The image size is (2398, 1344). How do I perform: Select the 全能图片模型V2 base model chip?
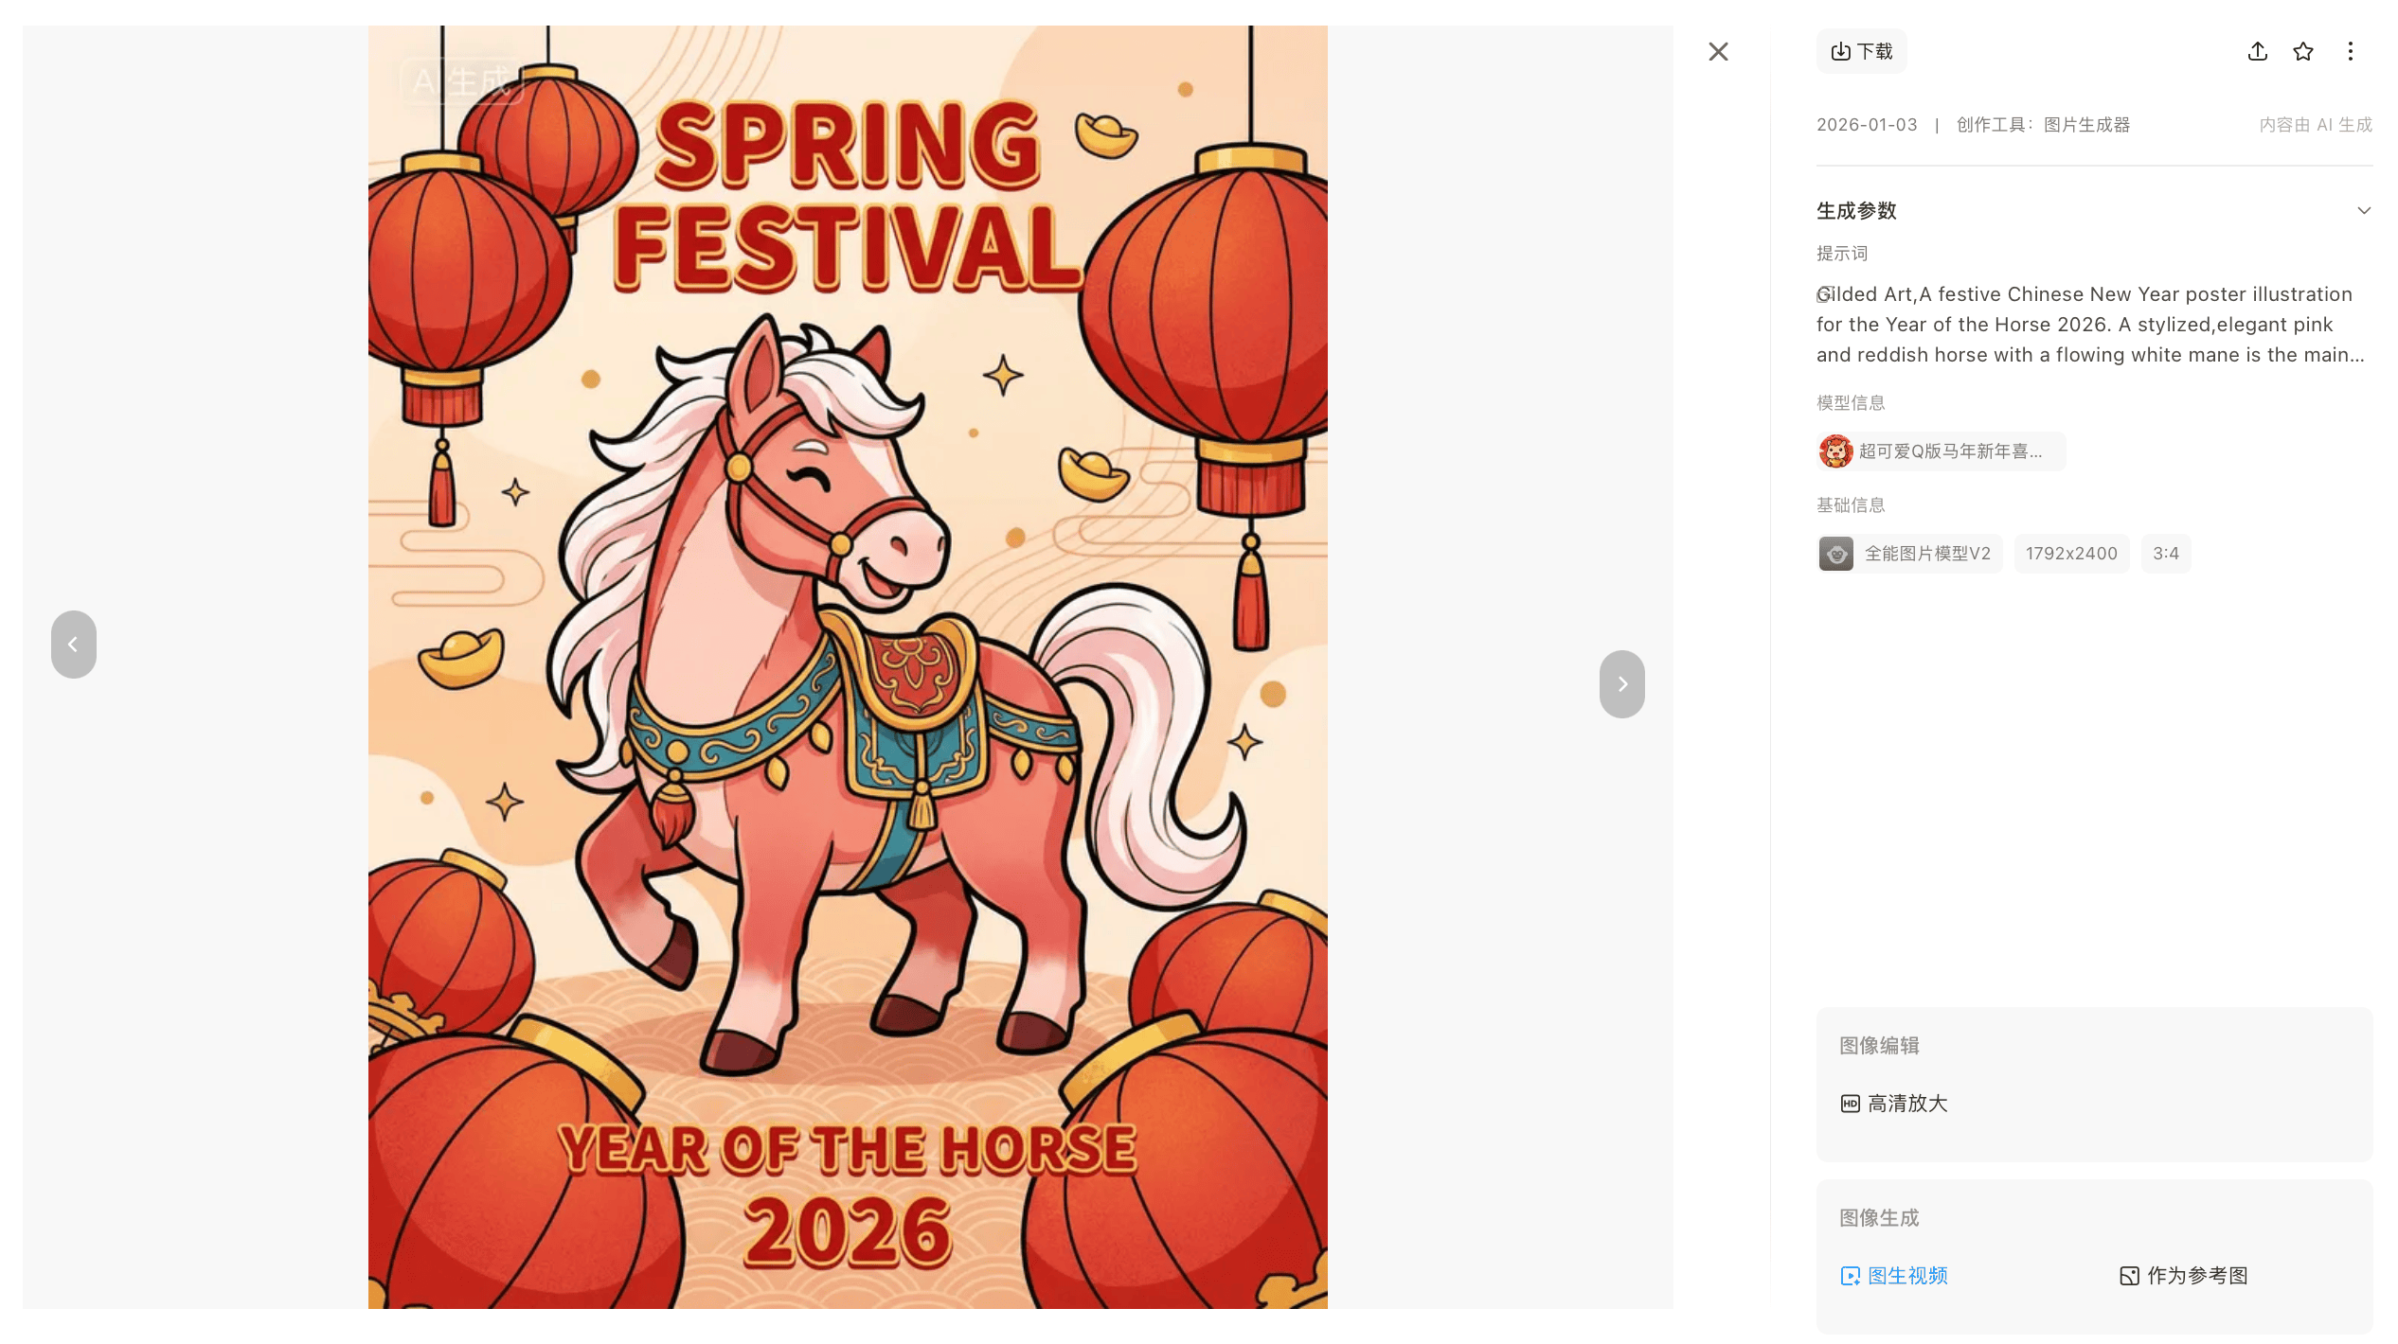pyautogui.click(x=1908, y=554)
